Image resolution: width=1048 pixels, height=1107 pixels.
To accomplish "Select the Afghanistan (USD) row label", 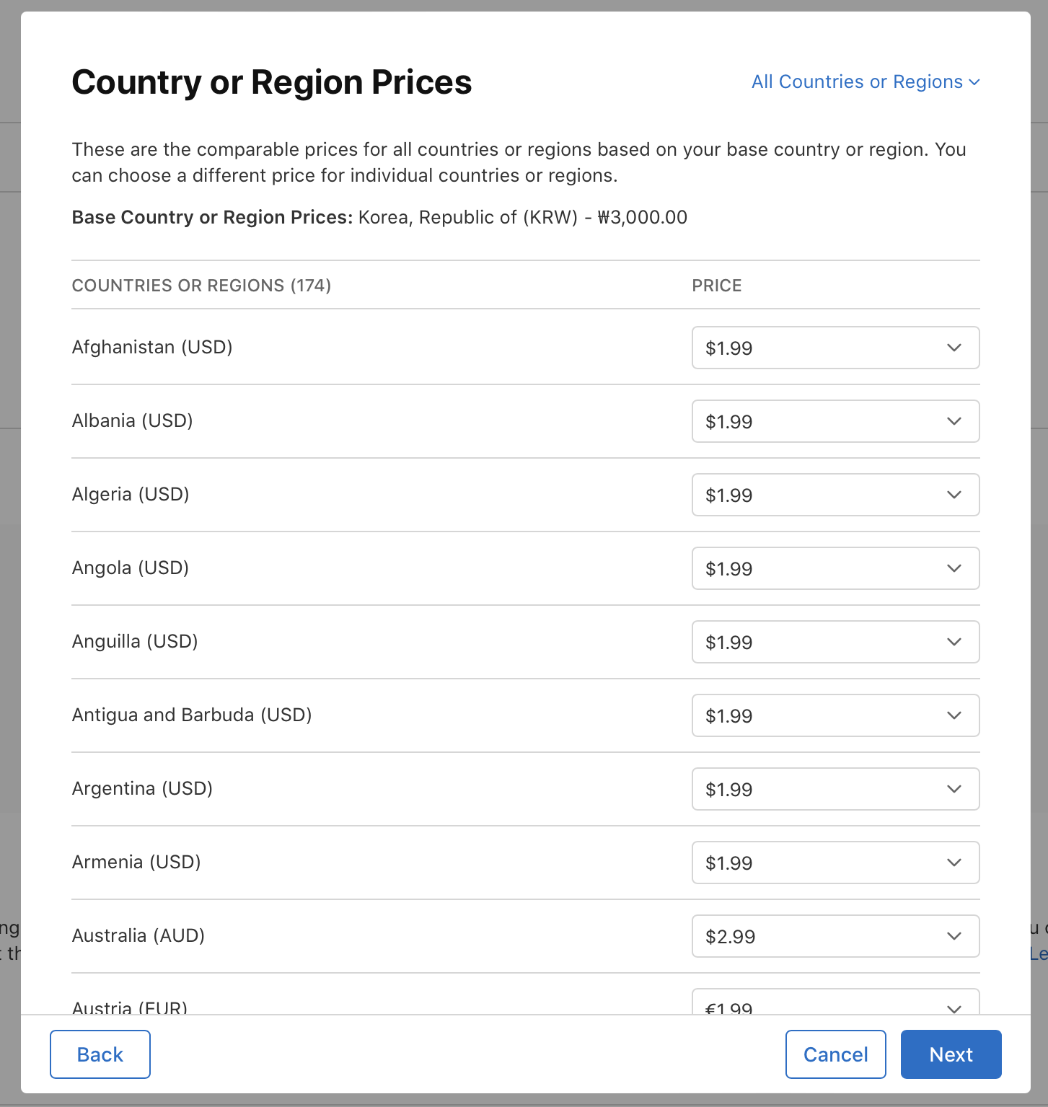I will pyautogui.click(x=152, y=348).
